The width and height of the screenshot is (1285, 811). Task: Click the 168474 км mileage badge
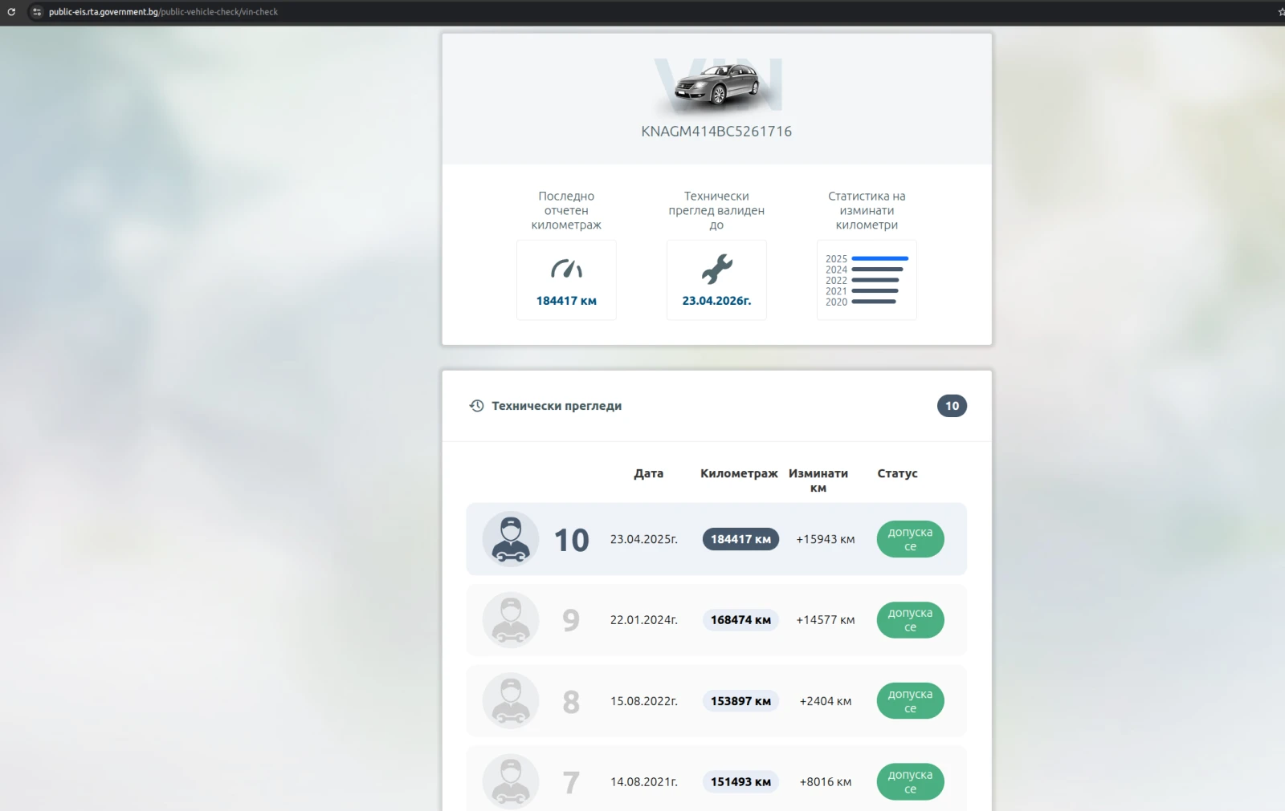pyautogui.click(x=740, y=620)
